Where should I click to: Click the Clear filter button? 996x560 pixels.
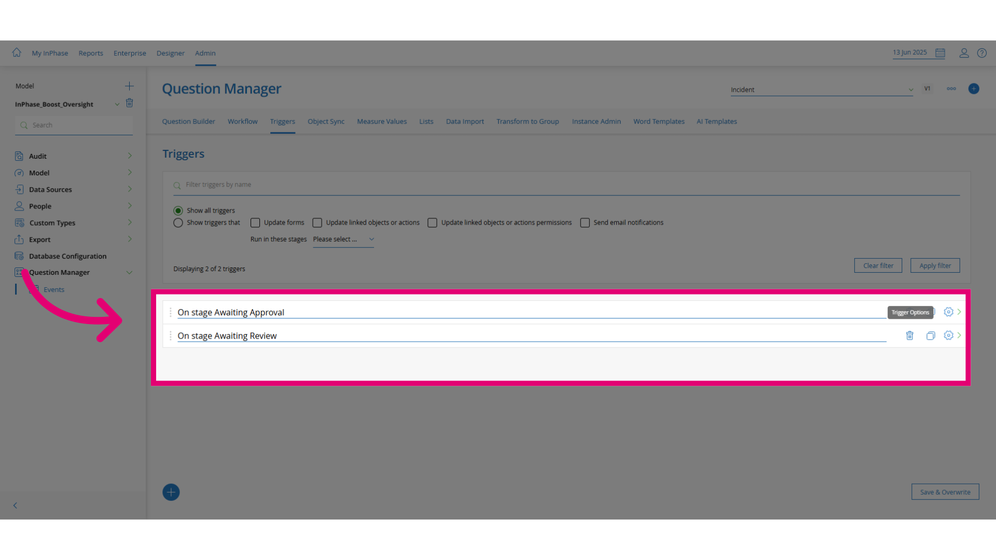point(878,265)
